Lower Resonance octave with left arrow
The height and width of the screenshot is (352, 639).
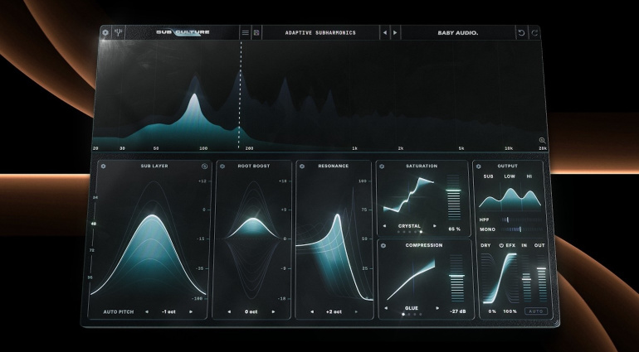pos(312,311)
